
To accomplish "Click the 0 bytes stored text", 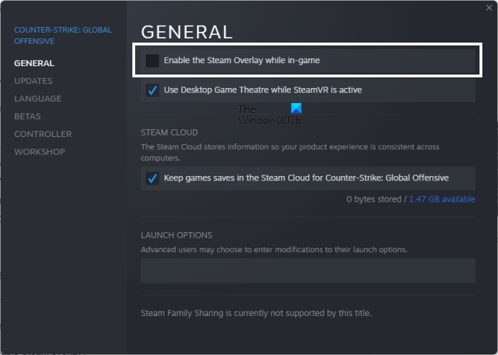I will 373,200.
